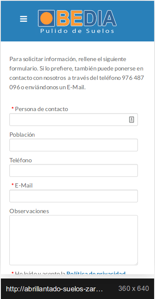
Task: Click the orange circle in the logo
Action: [x=46, y=18]
